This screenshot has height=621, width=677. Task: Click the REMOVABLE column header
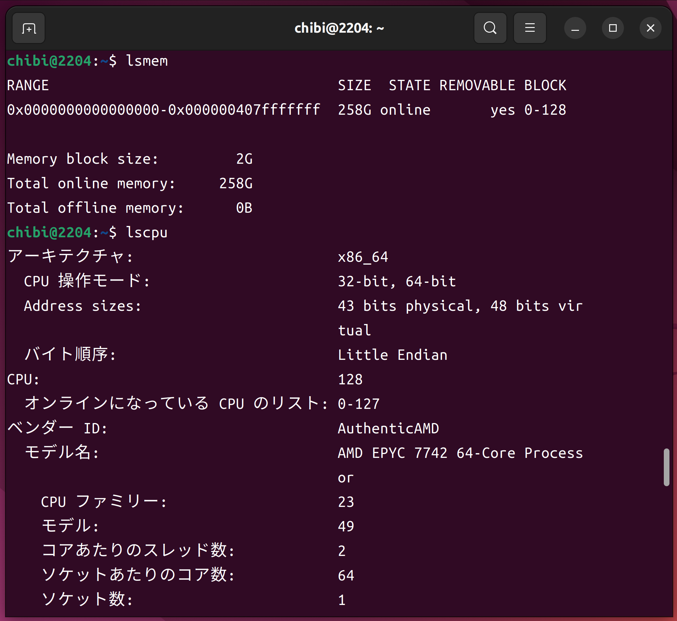click(477, 86)
